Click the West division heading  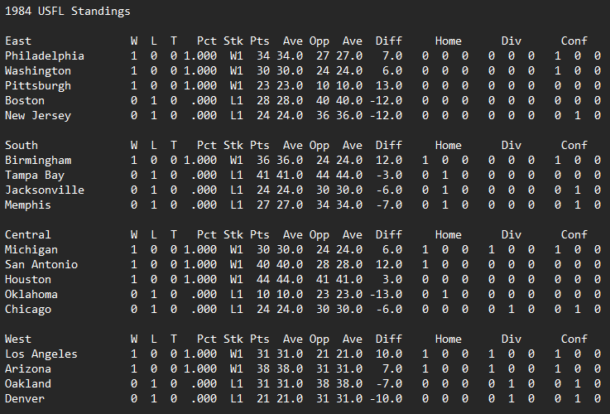(18, 339)
